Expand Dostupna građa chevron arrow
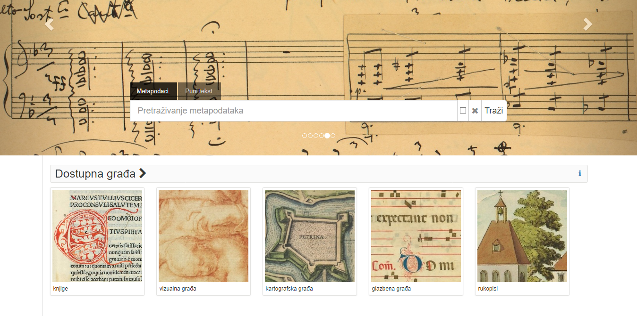Image resolution: width=637 pixels, height=316 pixels. point(143,173)
